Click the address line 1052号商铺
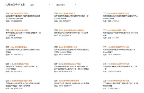The height and width of the screenshot is (93, 144). point(107,86)
